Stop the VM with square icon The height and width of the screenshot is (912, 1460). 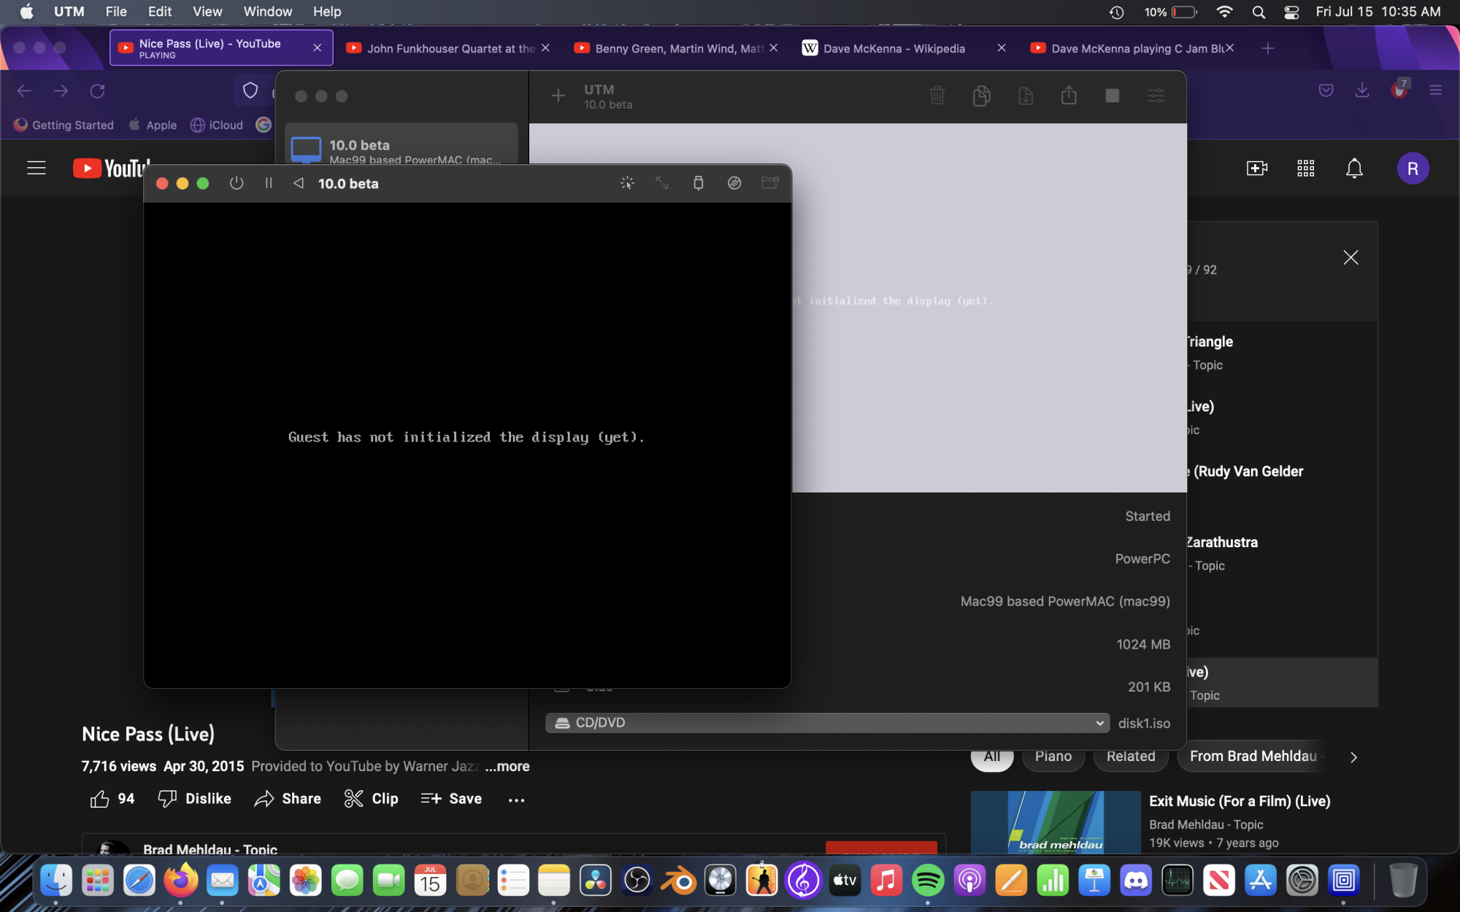(1112, 96)
